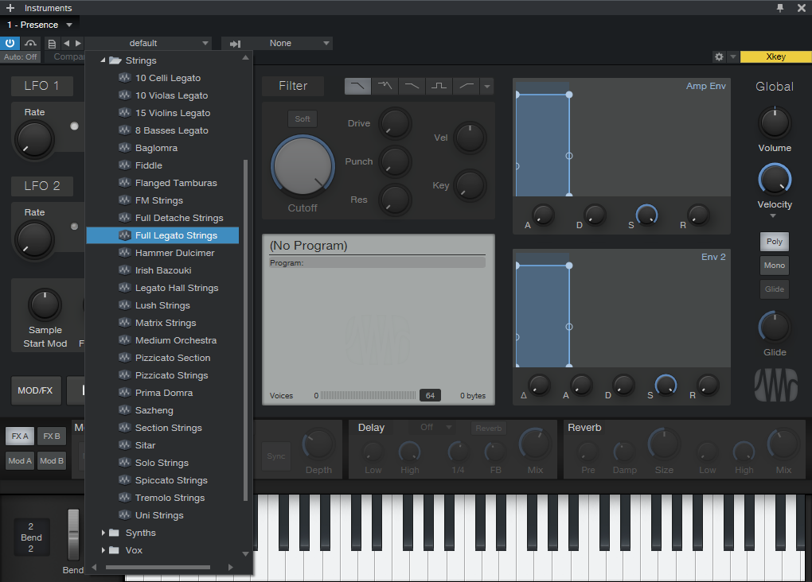Image resolution: width=812 pixels, height=582 pixels.
Task: Go to next preset arrow
Action: coord(78,44)
